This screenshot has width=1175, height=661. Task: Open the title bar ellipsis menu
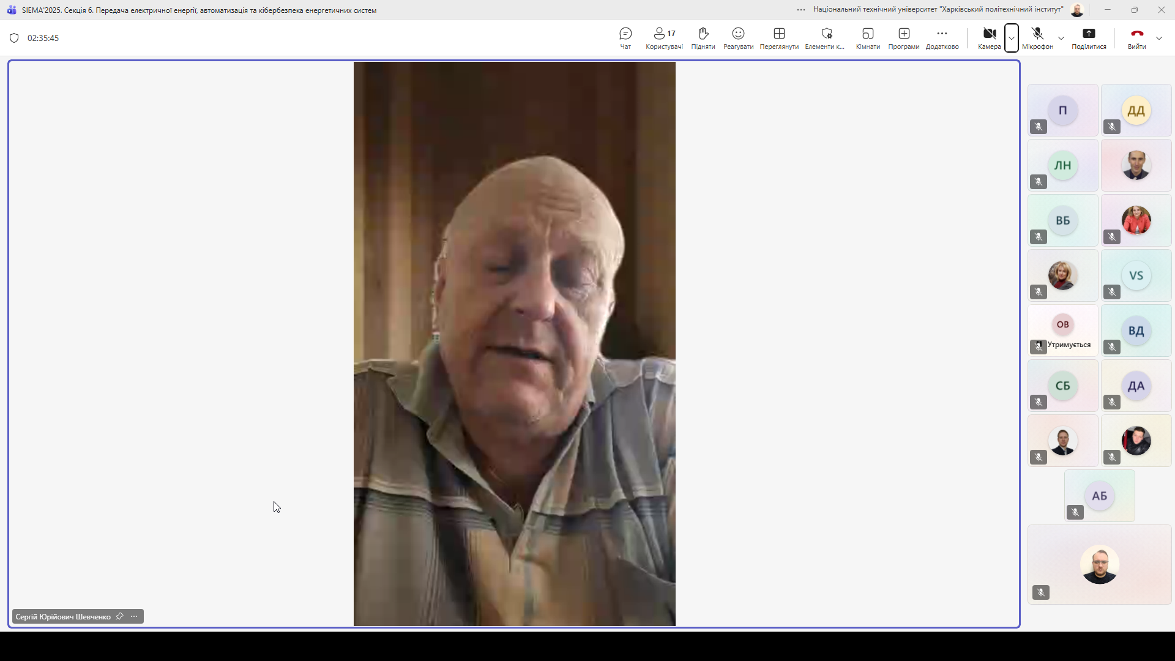coord(800,10)
